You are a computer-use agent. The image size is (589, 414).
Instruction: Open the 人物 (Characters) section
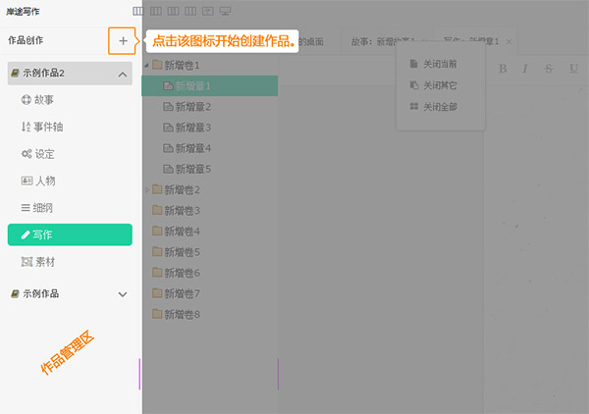point(43,181)
